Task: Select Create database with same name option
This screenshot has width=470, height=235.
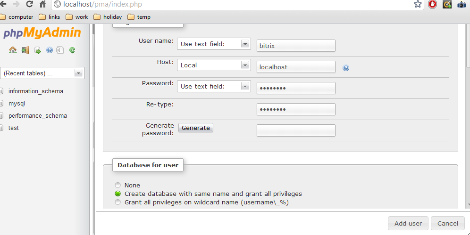Action: pos(118,194)
